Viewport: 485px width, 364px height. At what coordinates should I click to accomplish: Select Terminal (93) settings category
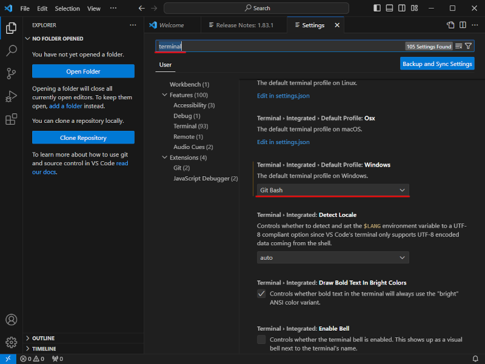pos(190,126)
